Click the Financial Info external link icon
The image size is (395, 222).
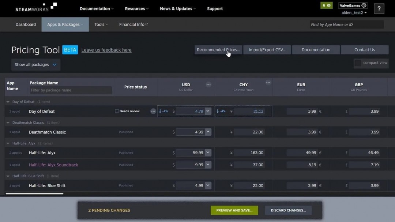[147, 23]
